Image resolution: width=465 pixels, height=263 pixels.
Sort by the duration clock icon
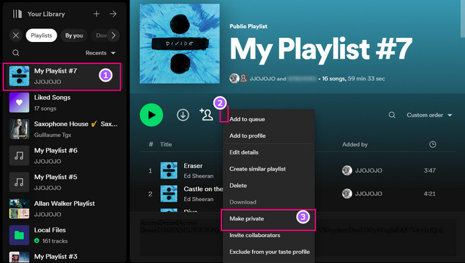[433, 144]
